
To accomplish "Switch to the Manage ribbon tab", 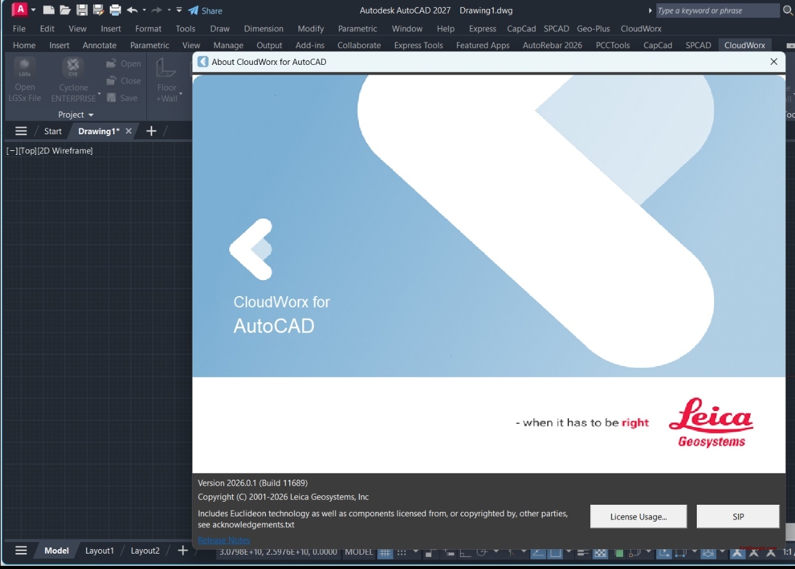I will tap(228, 45).
